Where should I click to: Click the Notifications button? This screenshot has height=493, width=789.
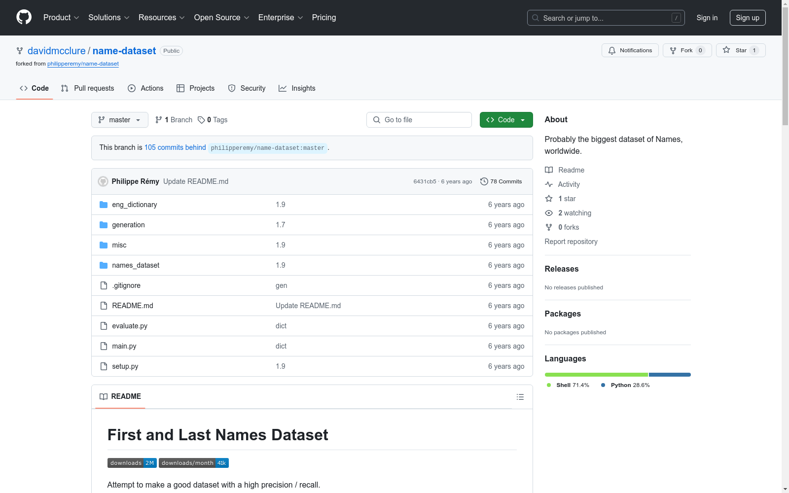click(630, 50)
